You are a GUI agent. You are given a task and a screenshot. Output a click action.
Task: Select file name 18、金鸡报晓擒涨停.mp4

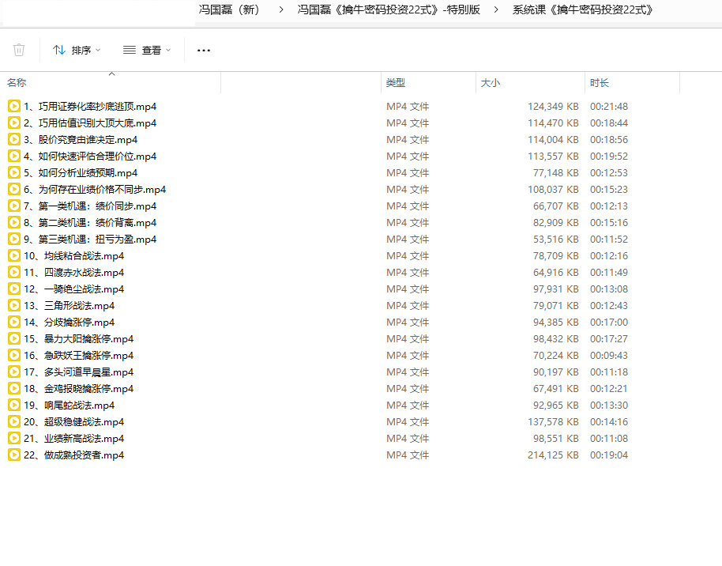tap(79, 389)
